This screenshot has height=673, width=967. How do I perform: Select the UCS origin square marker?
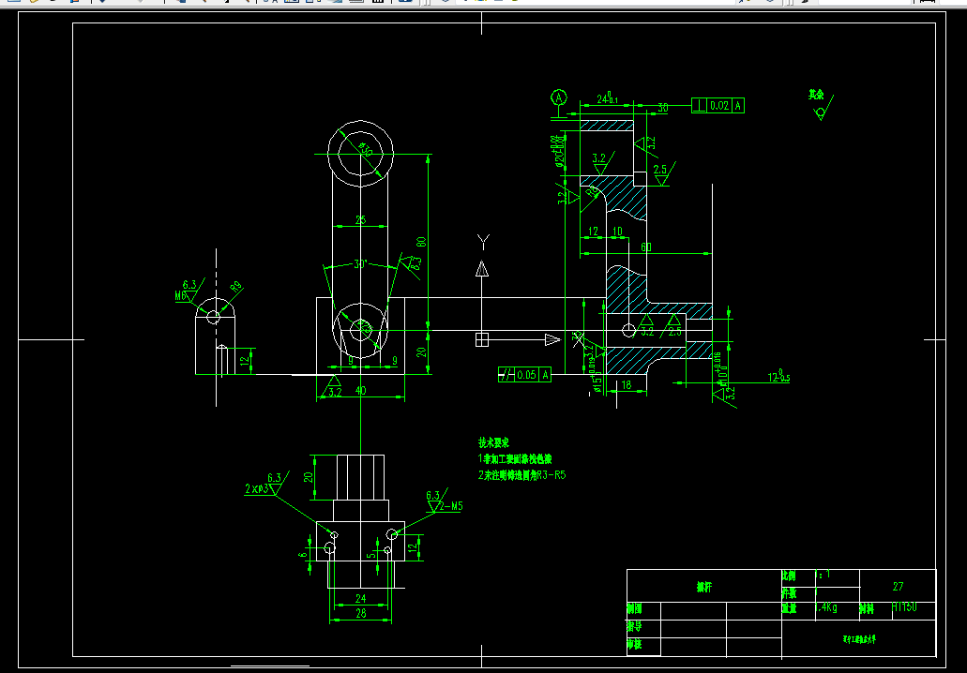(x=482, y=339)
